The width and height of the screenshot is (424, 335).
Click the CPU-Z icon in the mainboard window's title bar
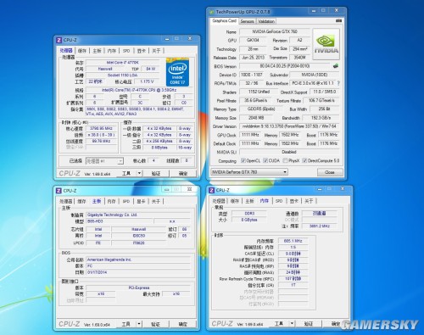coord(59,191)
